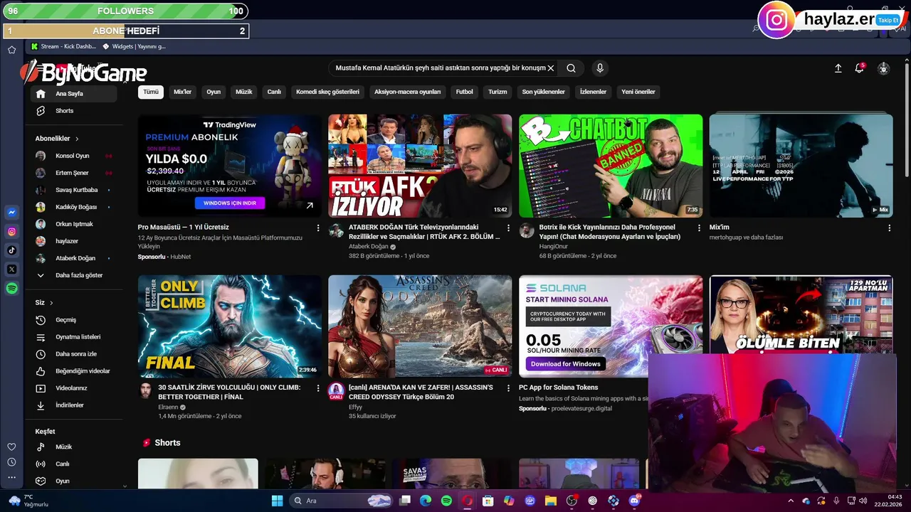Clear the search query with X
Screen dimensions: 911x512
pyautogui.click(x=550, y=68)
